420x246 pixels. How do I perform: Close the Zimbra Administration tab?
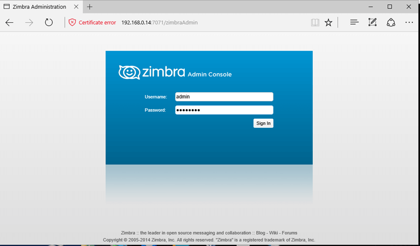coord(77,7)
